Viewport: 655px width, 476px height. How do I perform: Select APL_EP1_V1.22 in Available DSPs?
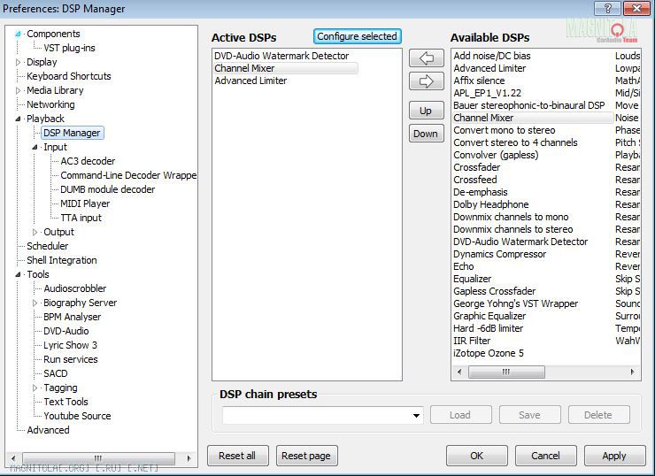[487, 94]
